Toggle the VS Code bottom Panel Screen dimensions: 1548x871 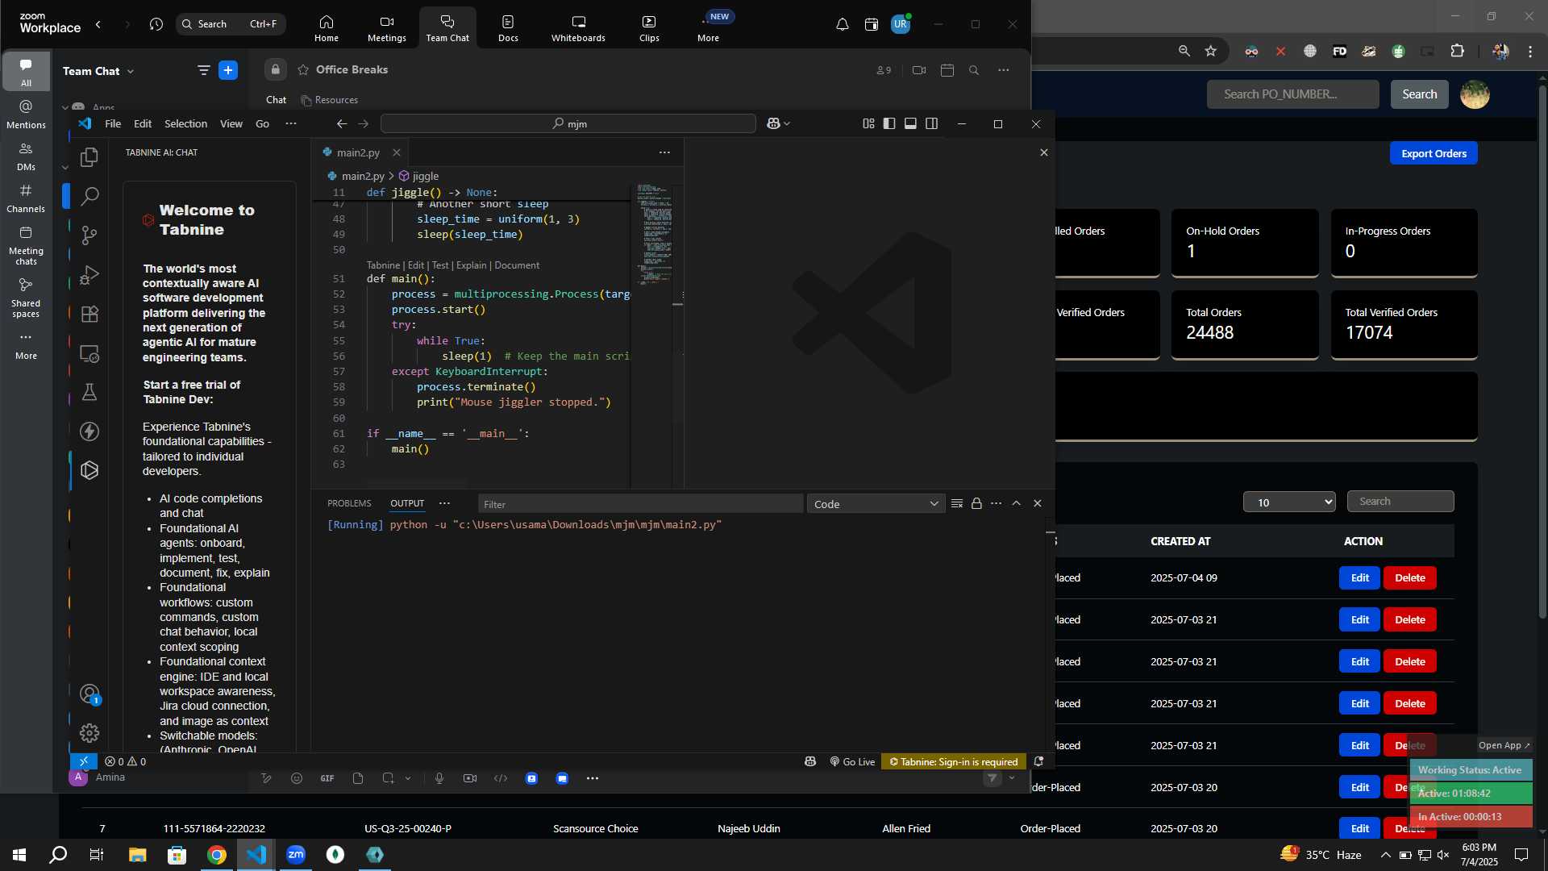coord(910,123)
